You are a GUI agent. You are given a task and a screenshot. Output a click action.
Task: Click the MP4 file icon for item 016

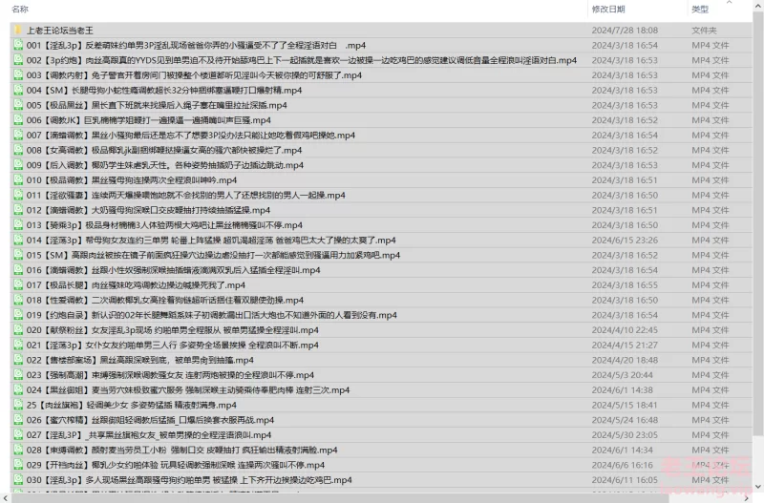click(18, 270)
